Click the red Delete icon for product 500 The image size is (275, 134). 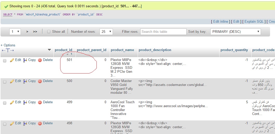pyautogui.click(x=40, y=81)
